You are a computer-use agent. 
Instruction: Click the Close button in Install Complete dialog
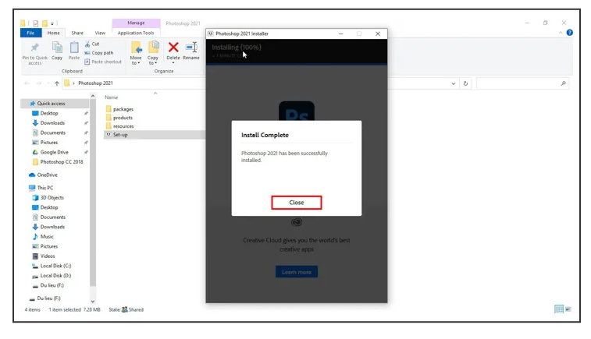tap(296, 203)
